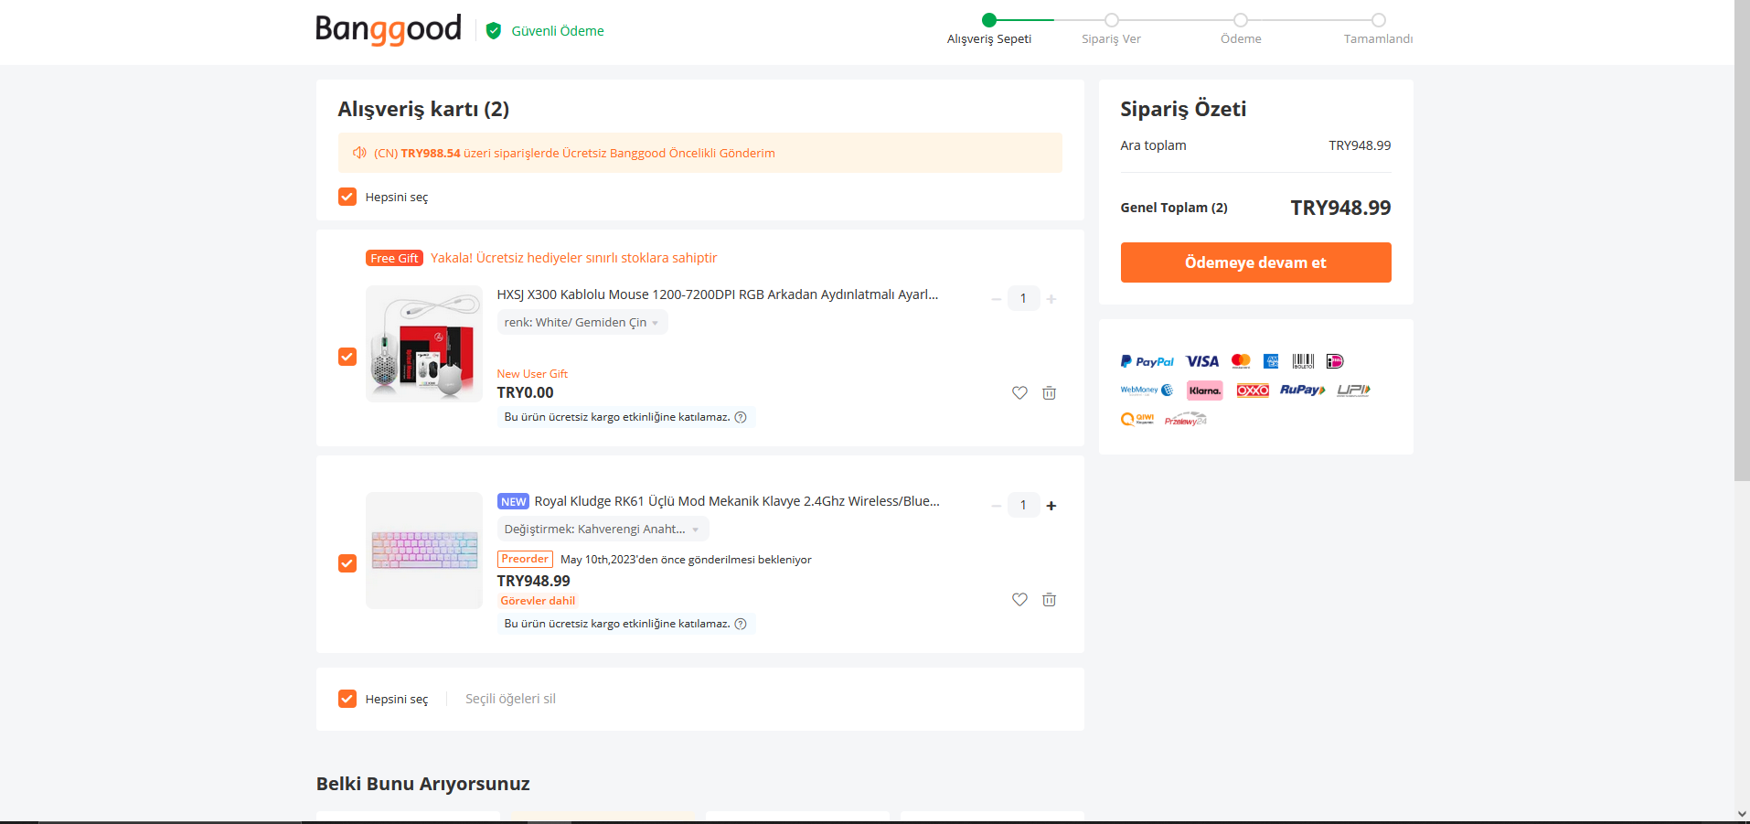1750x824 pixels.
Task: Open the Royal Kludge RK61 keyboard product title
Action: pyautogui.click(x=737, y=501)
